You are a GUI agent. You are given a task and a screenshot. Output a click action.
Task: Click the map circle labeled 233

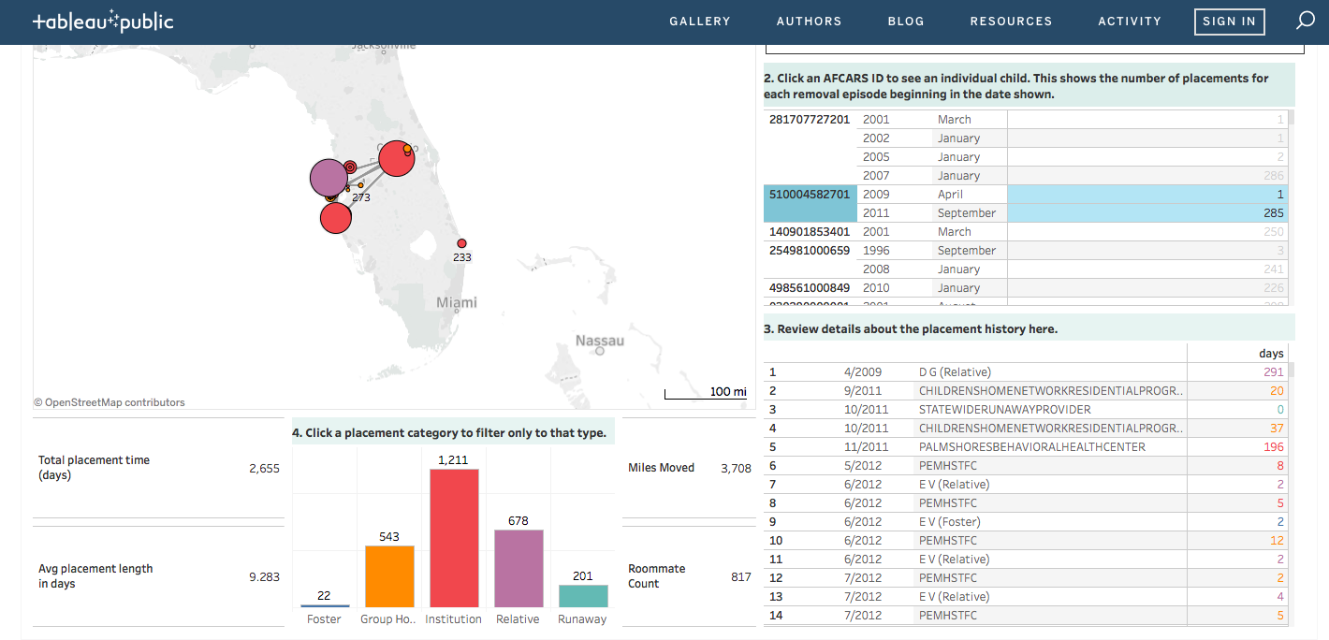click(461, 243)
